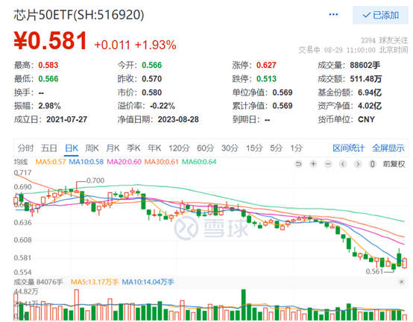Click the 基金份额 value 6.94亿
This screenshot has width=413, height=322.
[x=370, y=92]
